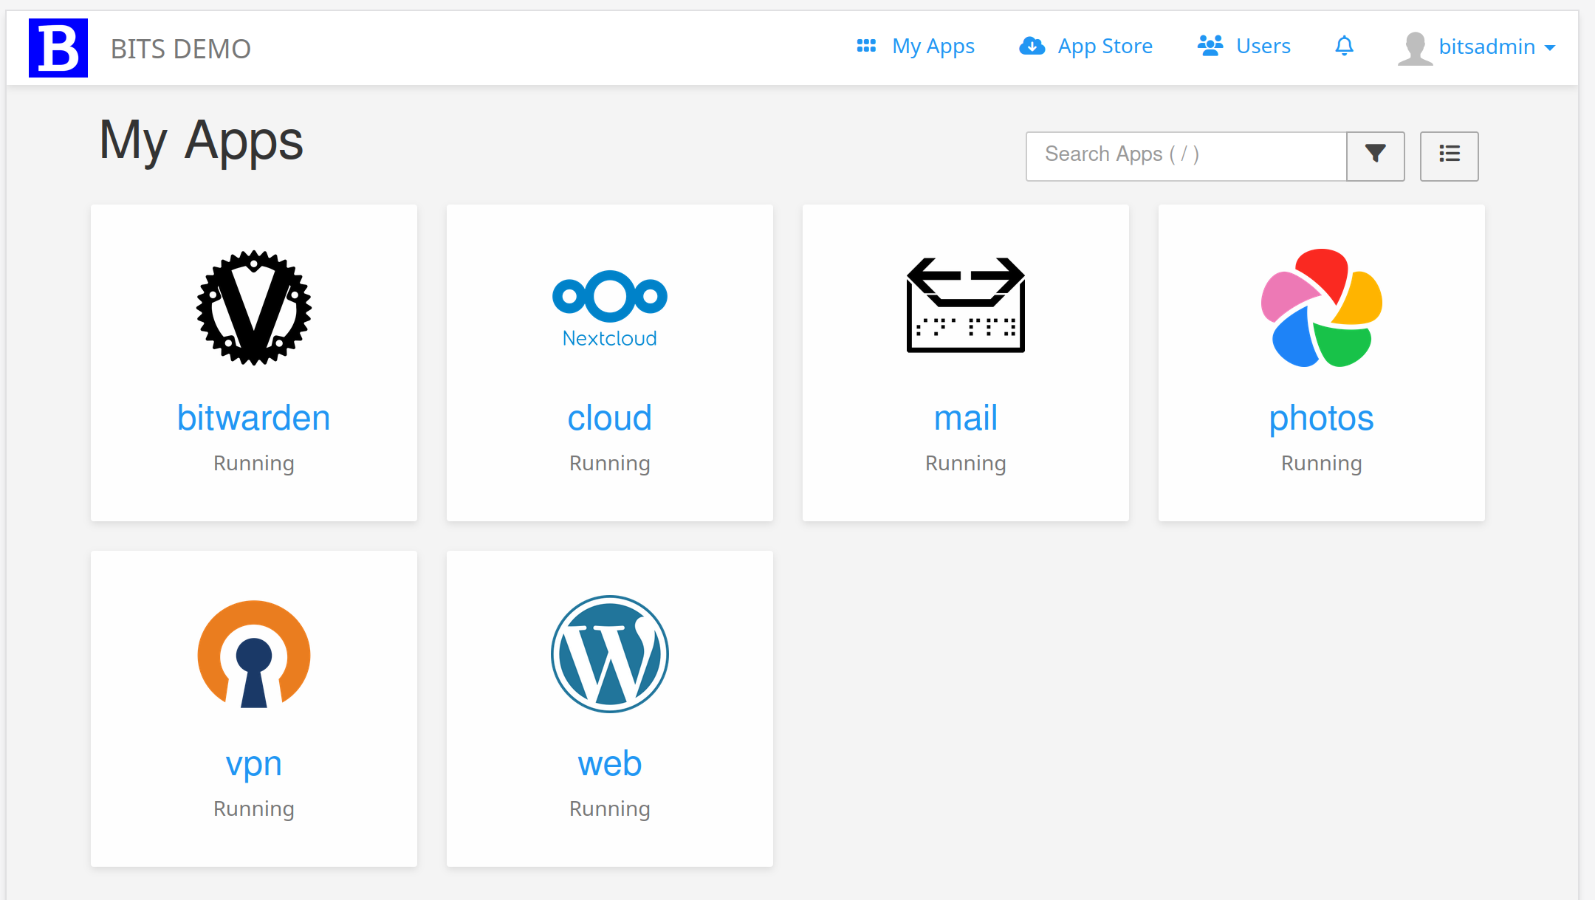
Task: Click the cloud app link
Action: (x=610, y=419)
